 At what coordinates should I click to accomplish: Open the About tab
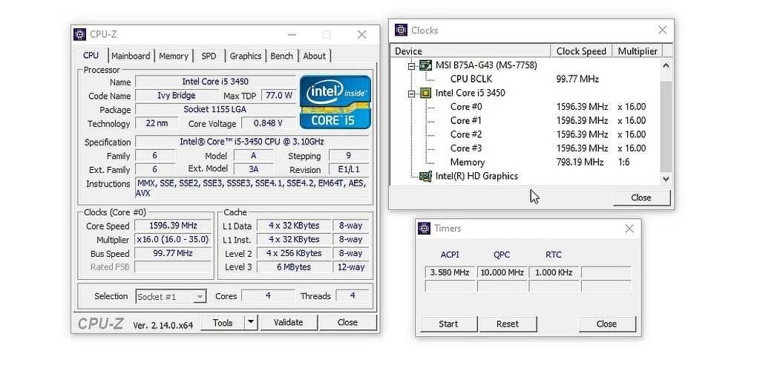point(315,56)
